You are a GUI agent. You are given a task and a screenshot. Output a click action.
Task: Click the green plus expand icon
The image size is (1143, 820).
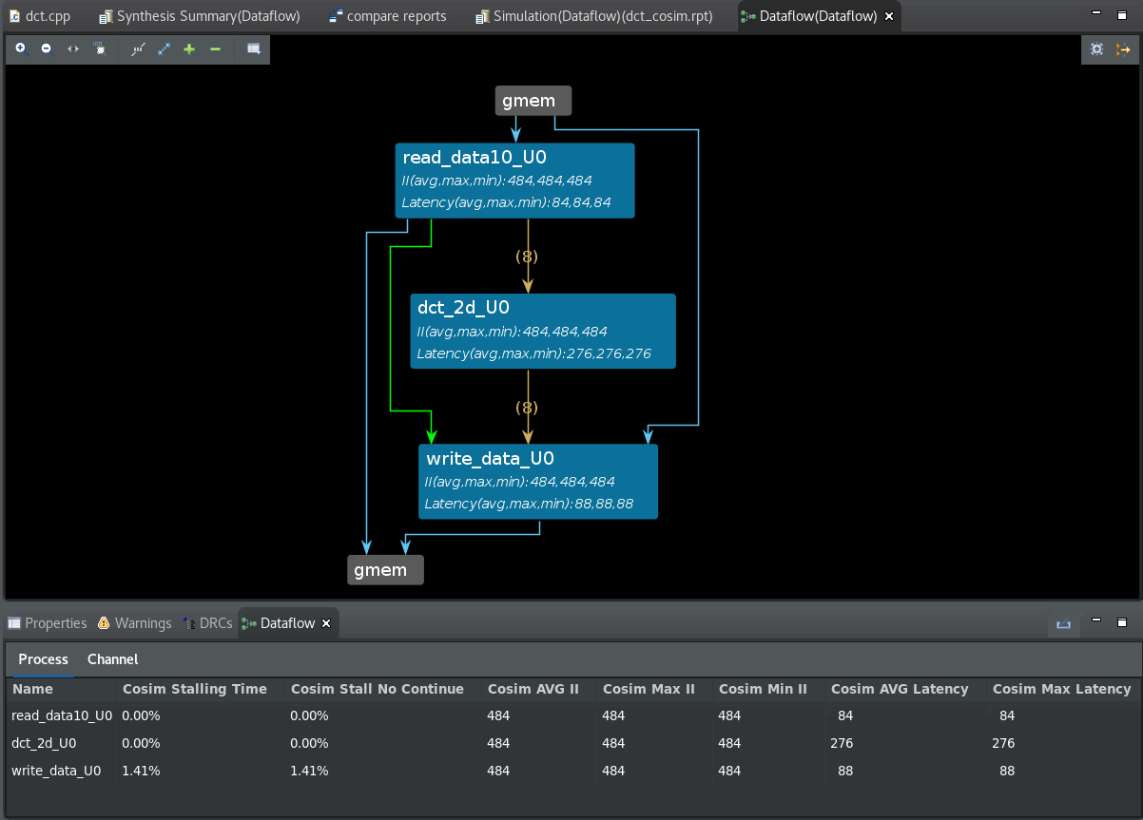tap(189, 48)
